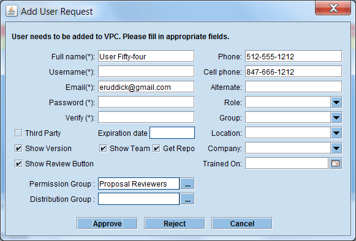Reject the user request
Viewport: 356px width, 241px height.
click(175, 223)
